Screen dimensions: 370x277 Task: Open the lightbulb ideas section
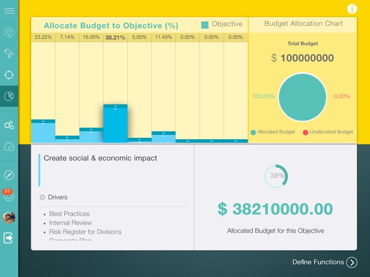(9, 32)
